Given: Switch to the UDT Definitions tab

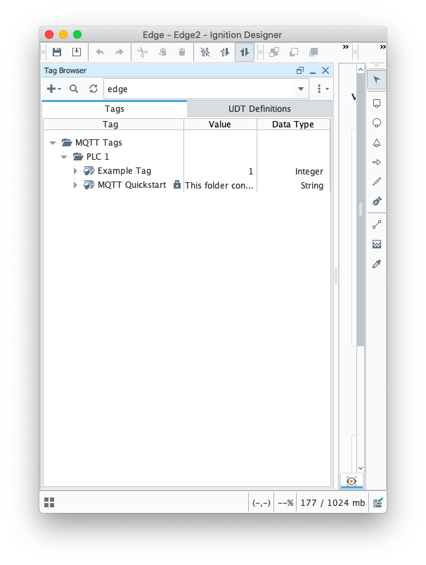Looking at the screenshot, I should pyautogui.click(x=259, y=109).
